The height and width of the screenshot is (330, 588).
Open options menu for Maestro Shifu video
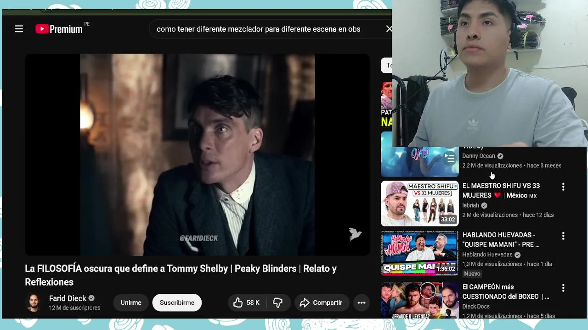(x=563, y=187)
